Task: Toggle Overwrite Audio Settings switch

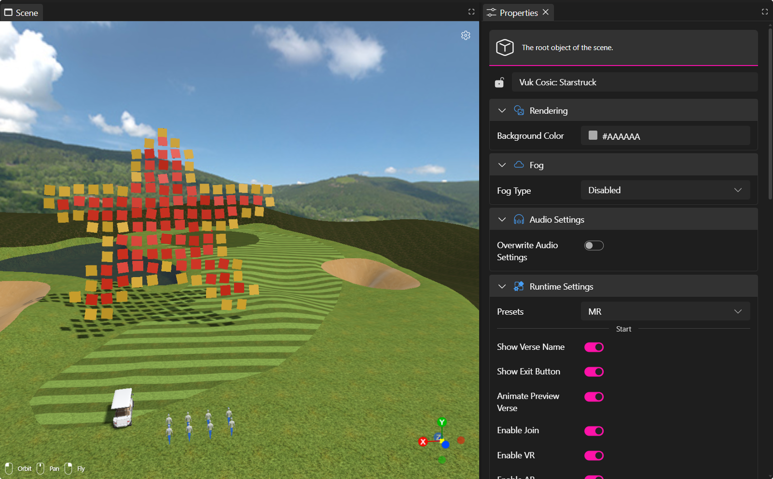Action: (x=594, y=246)
